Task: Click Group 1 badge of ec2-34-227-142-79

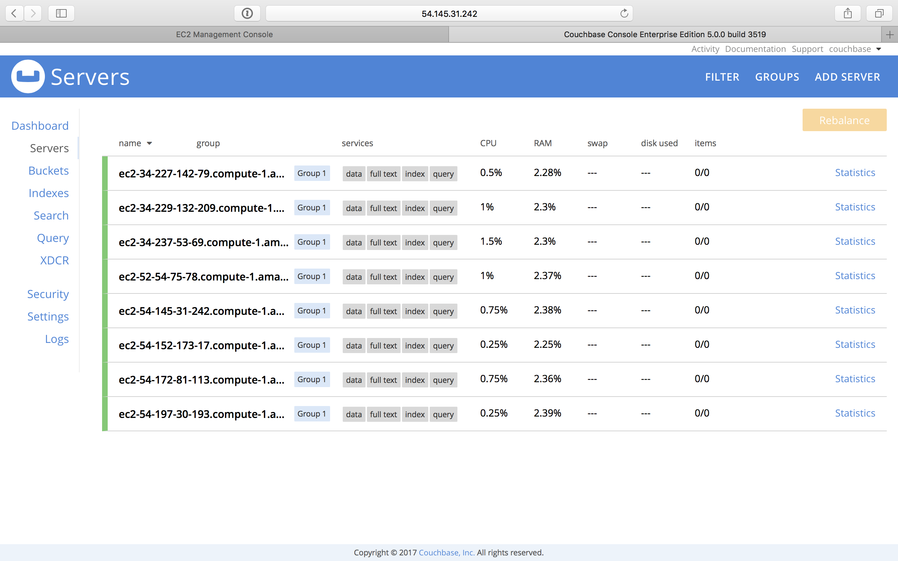Action: [312, 173]
